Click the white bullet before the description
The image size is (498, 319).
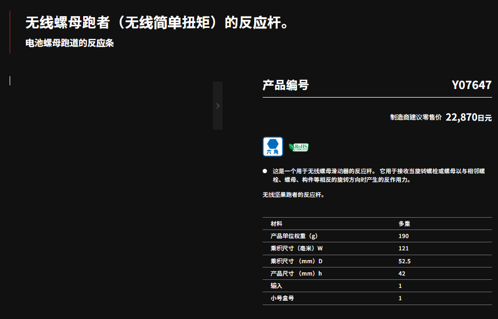tap(265, 171)
